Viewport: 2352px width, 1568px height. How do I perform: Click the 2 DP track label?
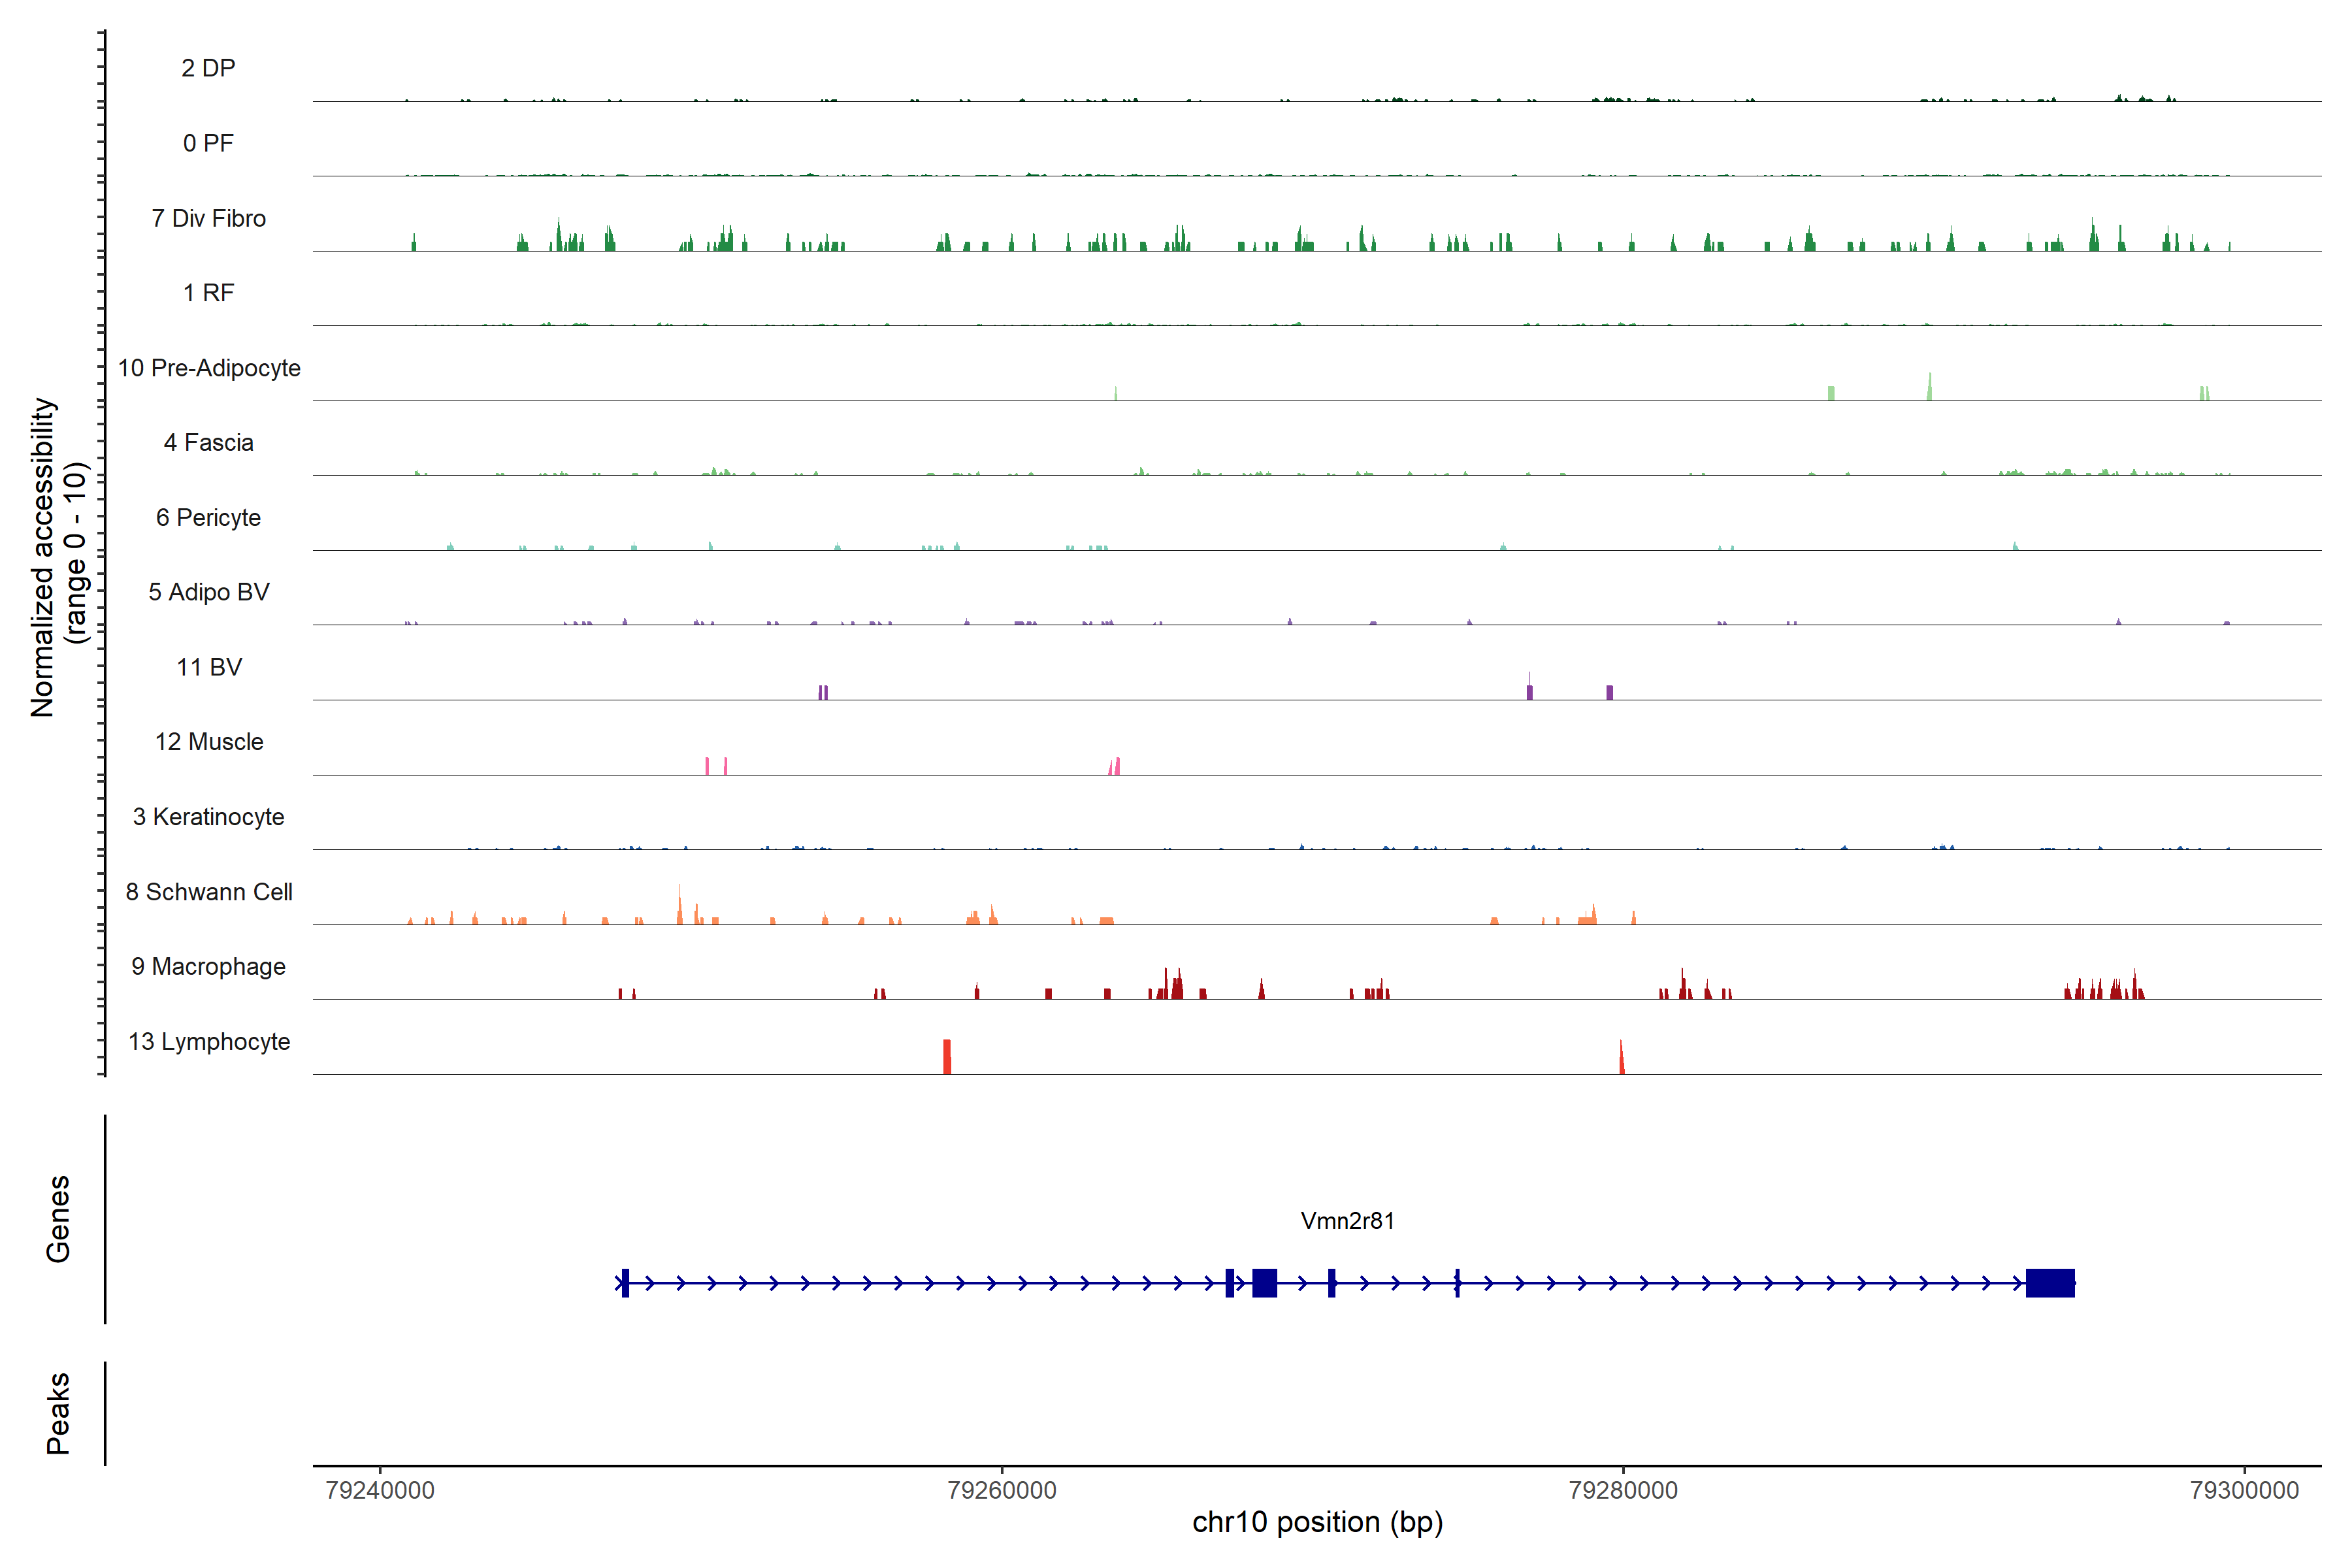click(208, 68)
